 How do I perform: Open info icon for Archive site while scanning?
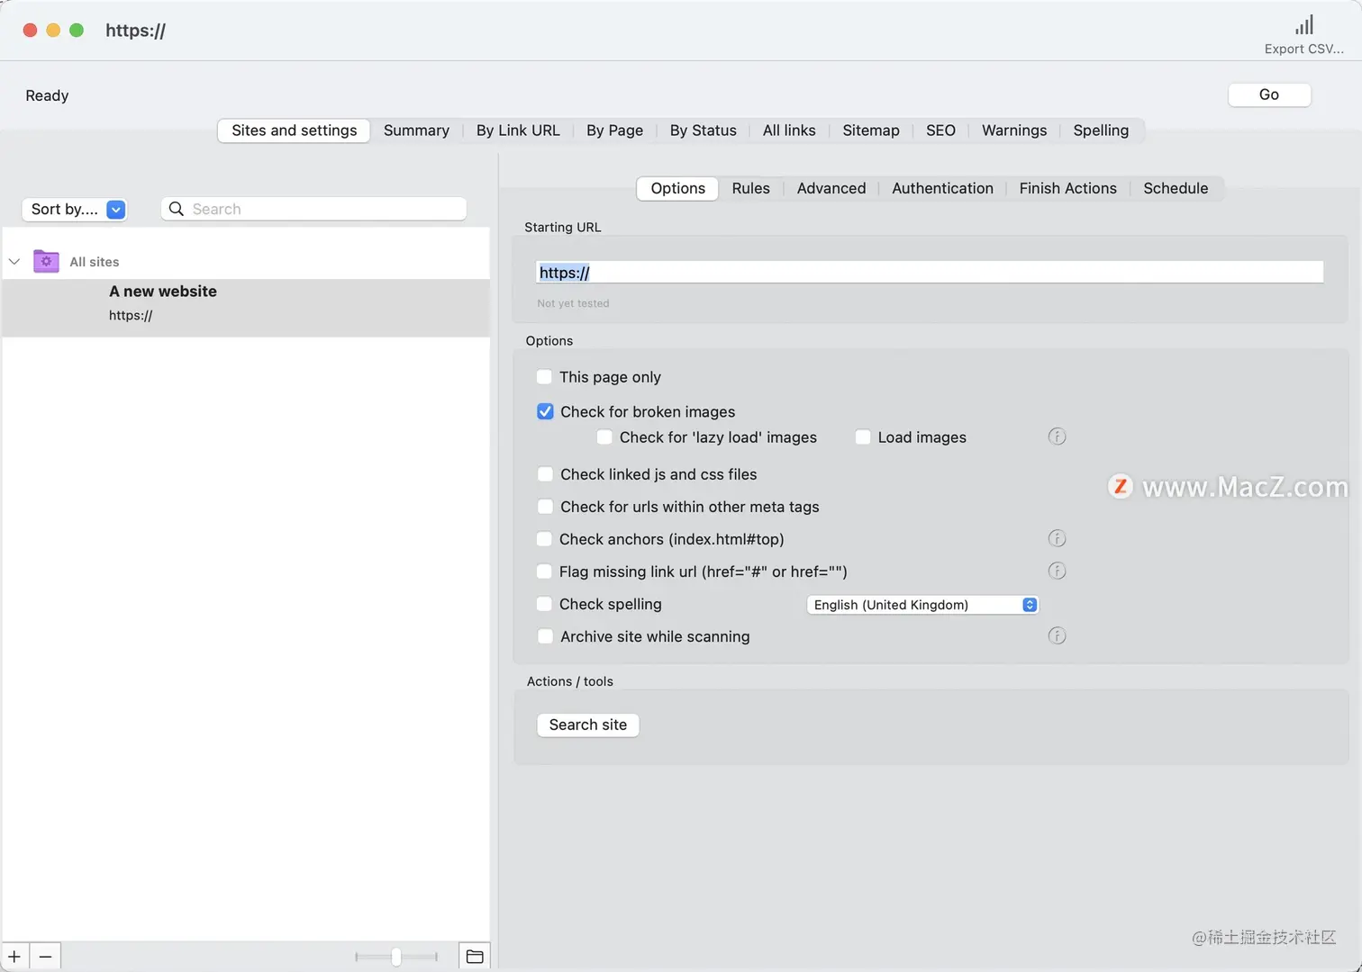pos(1057,635)
